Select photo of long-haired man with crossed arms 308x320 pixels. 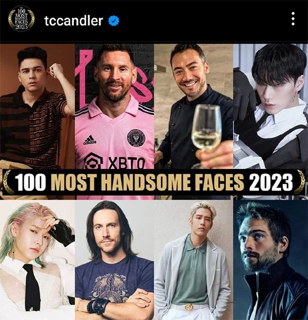pos(114,260)
